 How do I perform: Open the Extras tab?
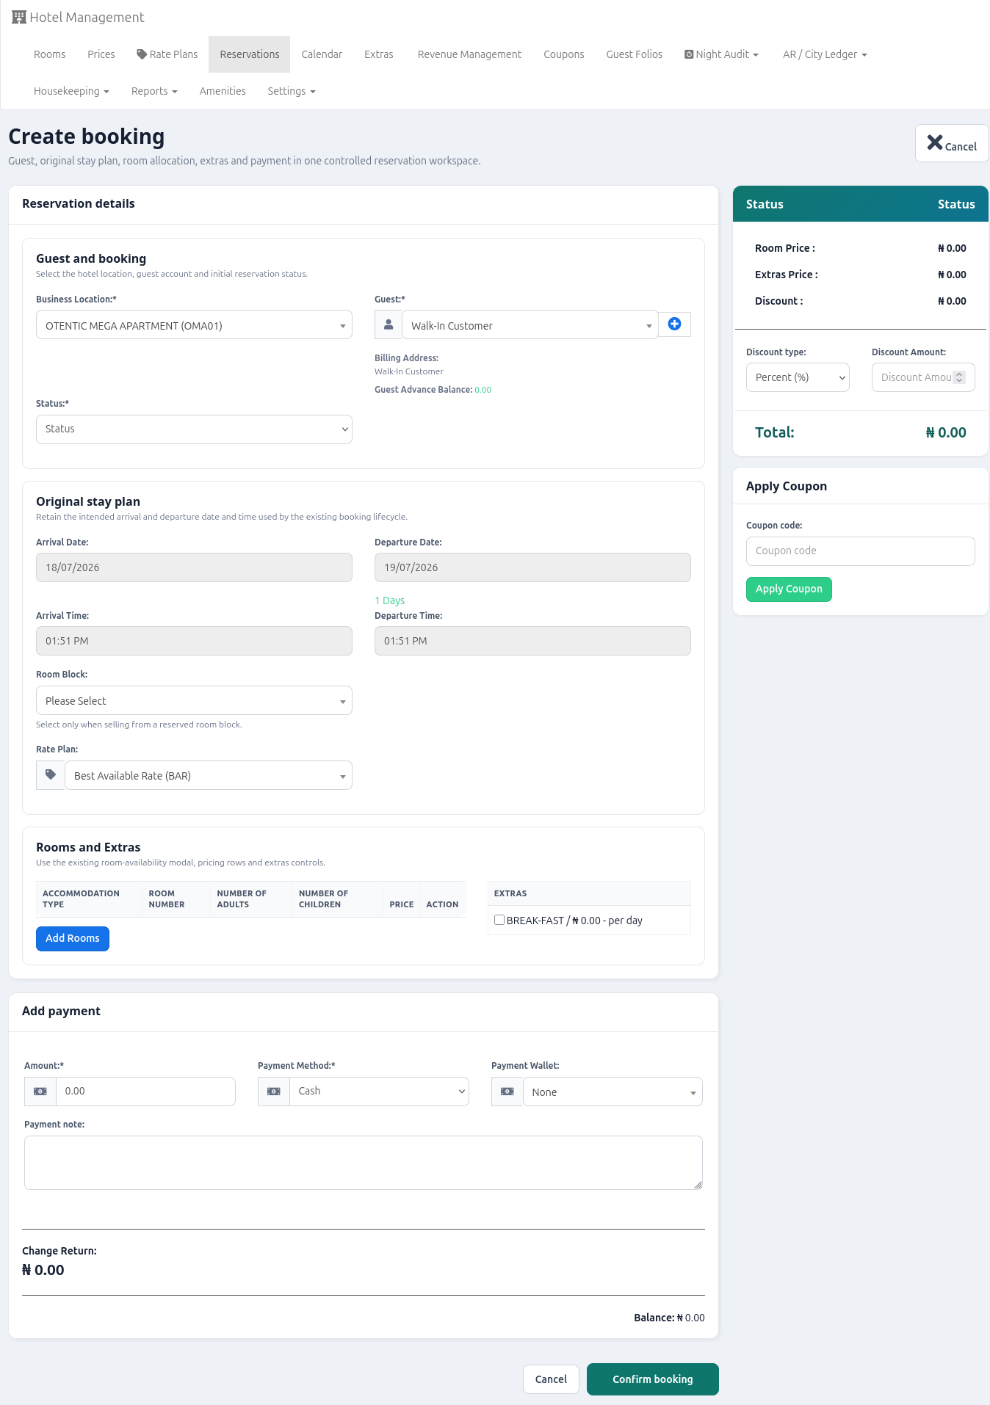click(379, 54)
